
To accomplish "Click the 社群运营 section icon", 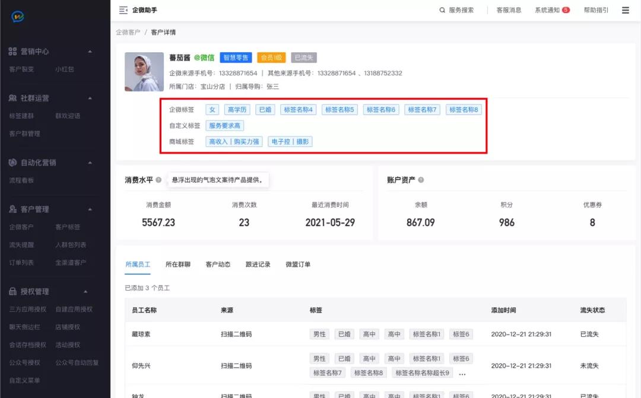I will [14, 98].
